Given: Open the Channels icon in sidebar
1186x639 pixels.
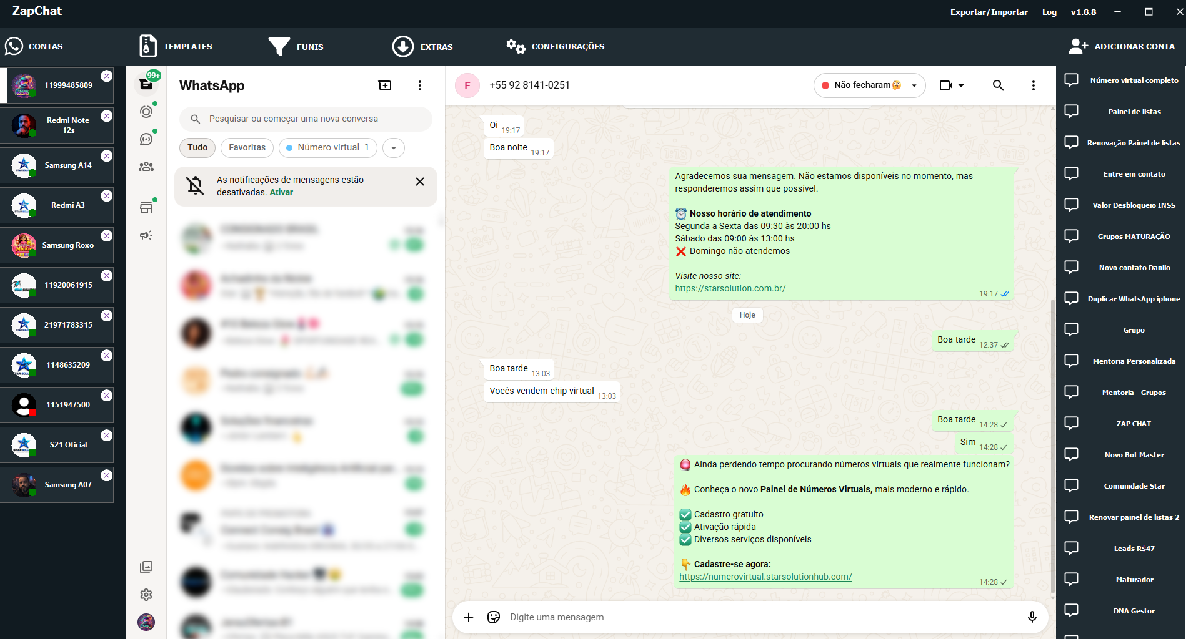Looking at the screenshot, I should click(146, 139).
